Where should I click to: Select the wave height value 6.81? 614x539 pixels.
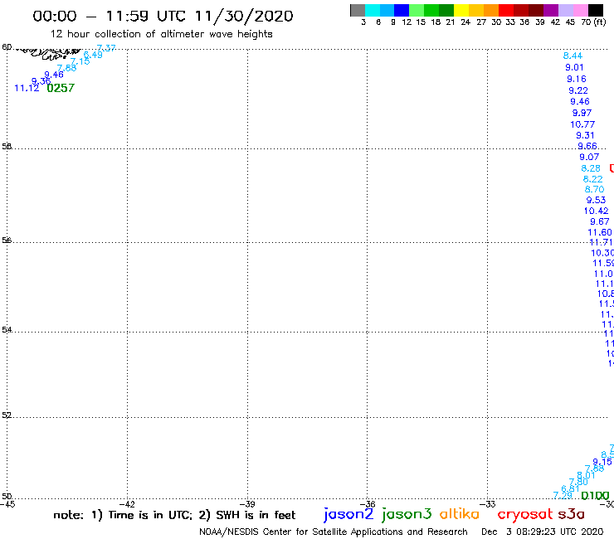pos(571,489)
